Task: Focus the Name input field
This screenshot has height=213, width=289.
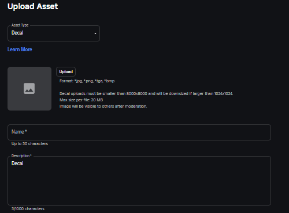Action: [x=139, y=132]
